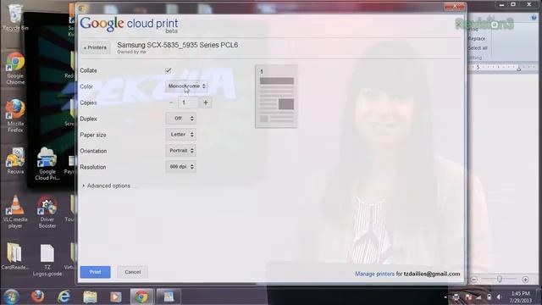Click the Samsung SCX-5835_5935 printer name
The image size is (542, 305).
point(177,45)
